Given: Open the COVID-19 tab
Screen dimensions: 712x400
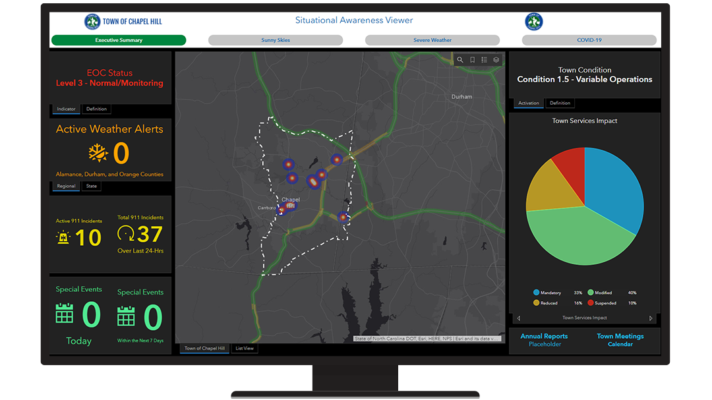Looking at the screenshot, I should point(589,40).
